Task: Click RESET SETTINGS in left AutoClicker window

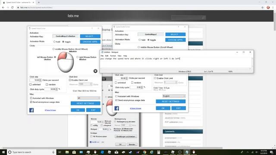Action: (x=85, y=103)
